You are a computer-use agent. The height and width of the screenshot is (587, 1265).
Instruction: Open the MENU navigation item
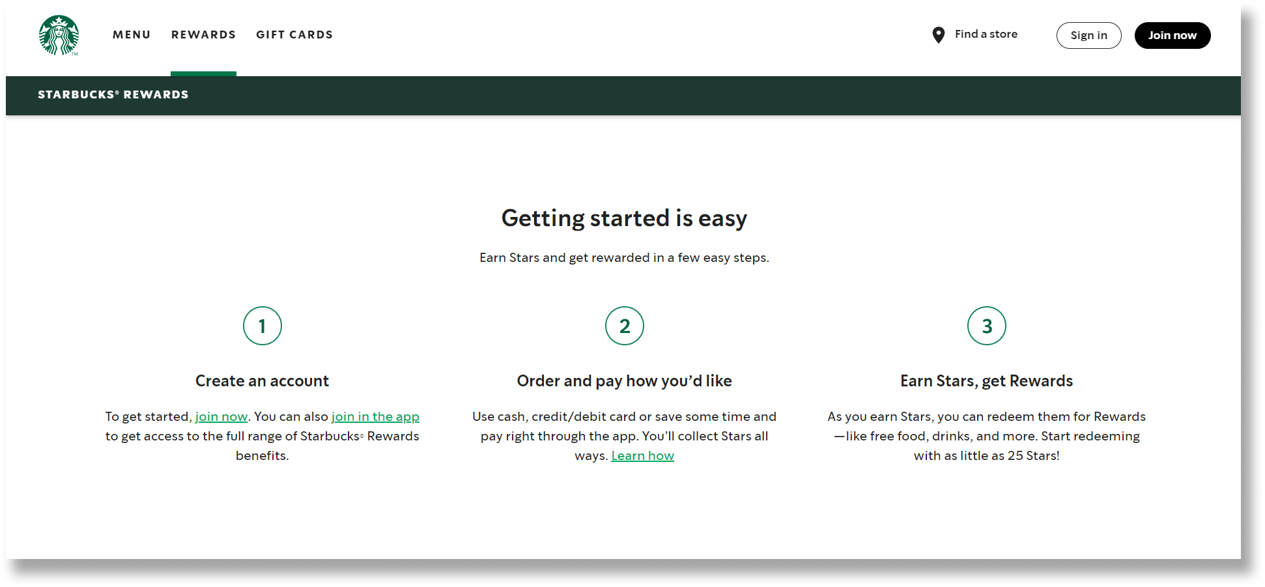point(132,35)
